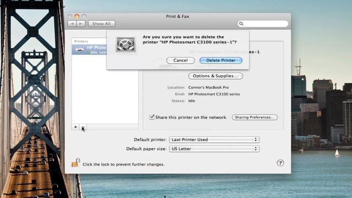Cancel the printer deletion dialog
This screenshot has width=352, height=198.
click(x=180, y=61)
